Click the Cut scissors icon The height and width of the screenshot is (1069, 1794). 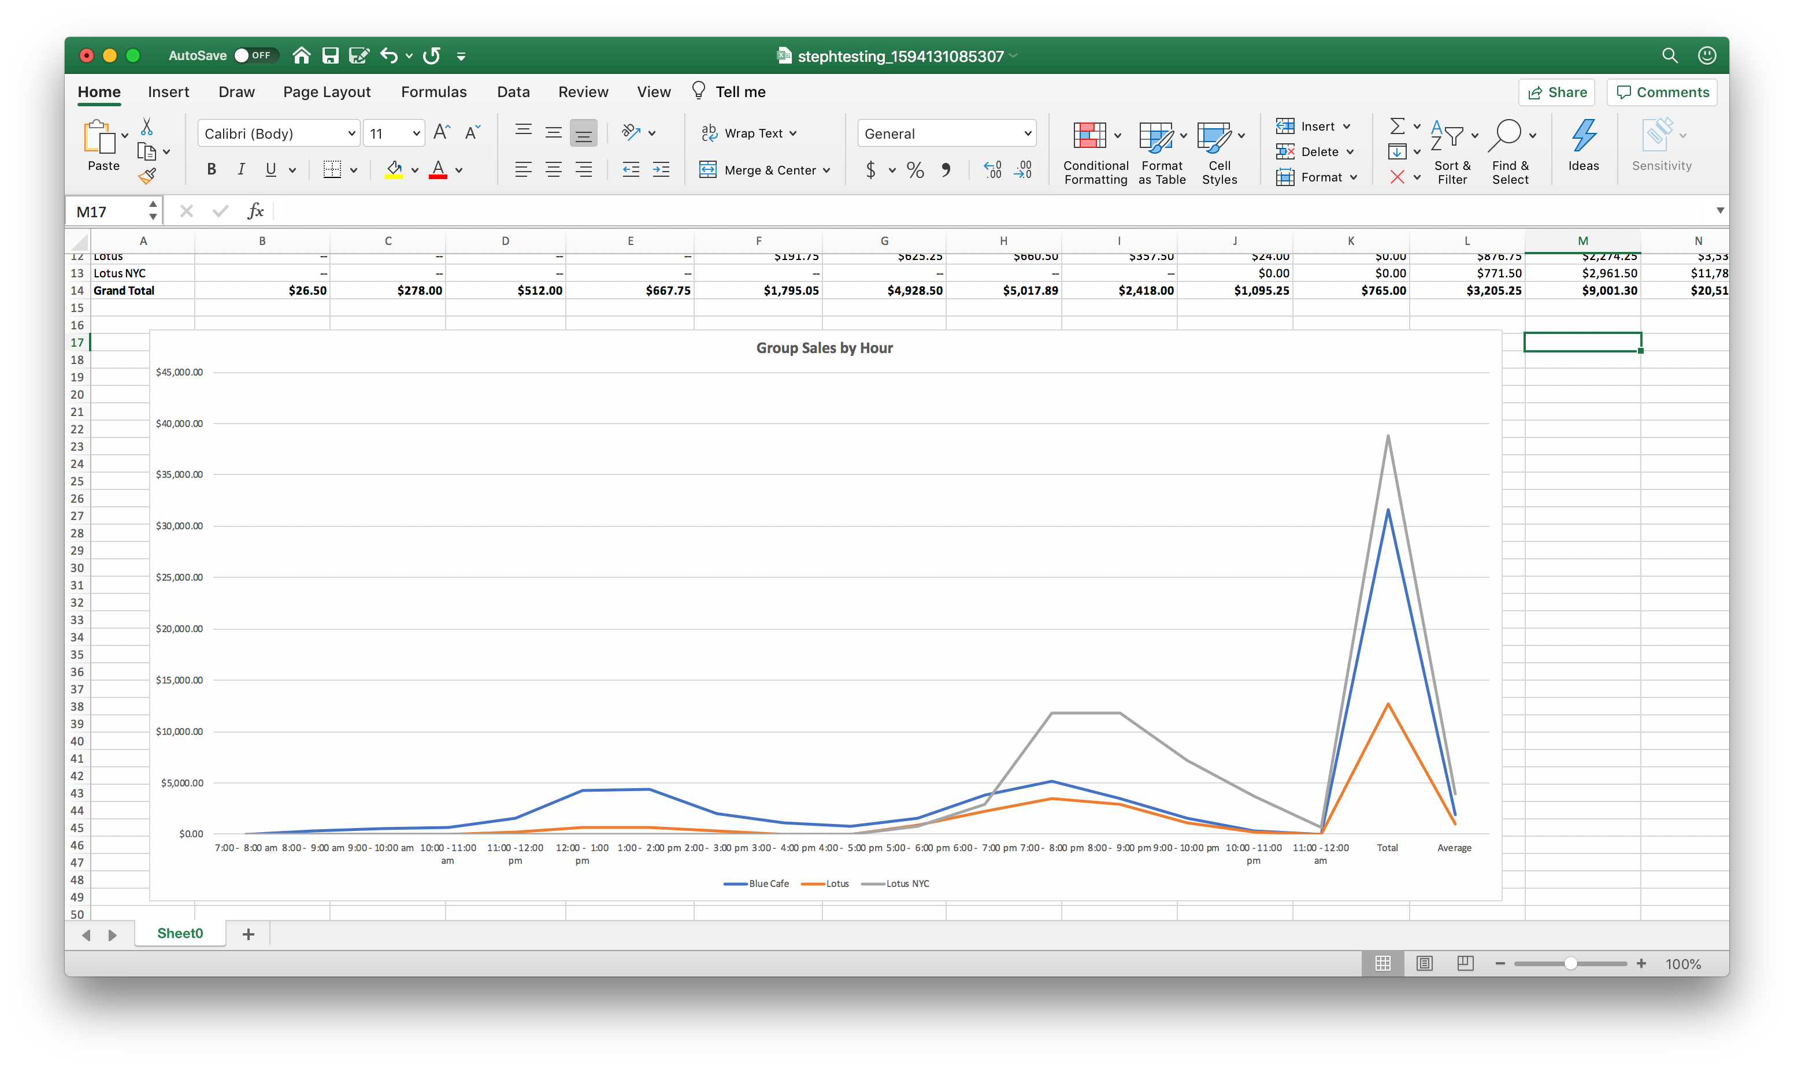(x=147, y=127)
